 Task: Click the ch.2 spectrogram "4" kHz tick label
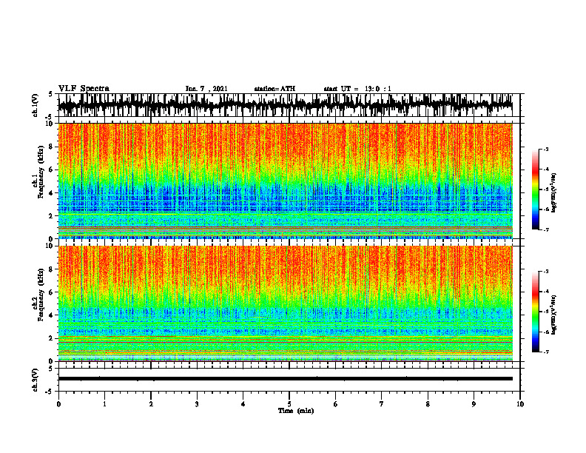(x=52, y=315)
